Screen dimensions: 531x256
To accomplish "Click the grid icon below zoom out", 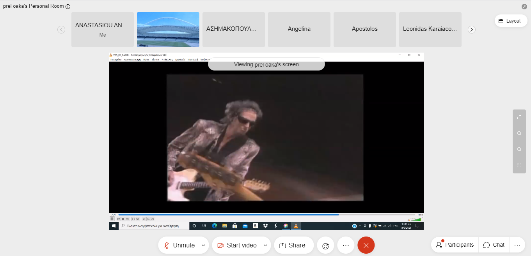I will click(x=519, y=165).
